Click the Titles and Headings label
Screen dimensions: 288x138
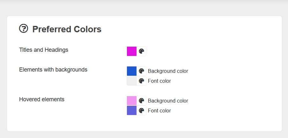44,50
